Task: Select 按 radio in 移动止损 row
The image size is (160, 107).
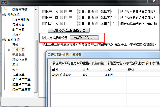Action: [x=61, y=24]
